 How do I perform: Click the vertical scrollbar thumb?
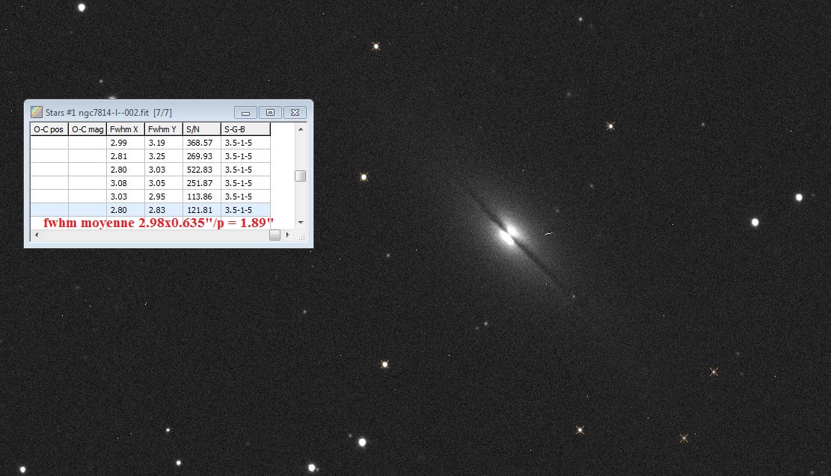[x=301, y=176]
